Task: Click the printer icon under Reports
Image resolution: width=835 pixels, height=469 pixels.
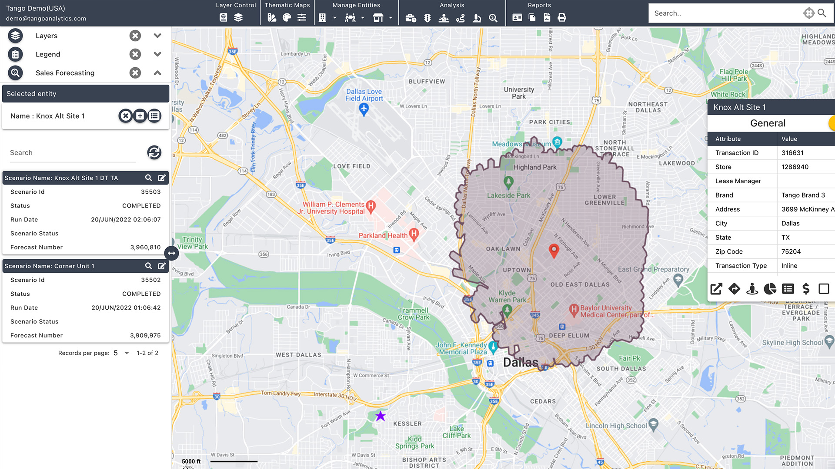Action: pyautogui.click(x=562, y=17)
